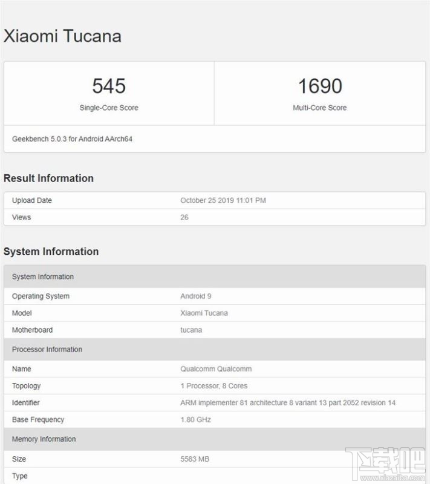Click the Xiaomi Tucana page title
The width and height of the screenshot is (430, 484).
62,36
